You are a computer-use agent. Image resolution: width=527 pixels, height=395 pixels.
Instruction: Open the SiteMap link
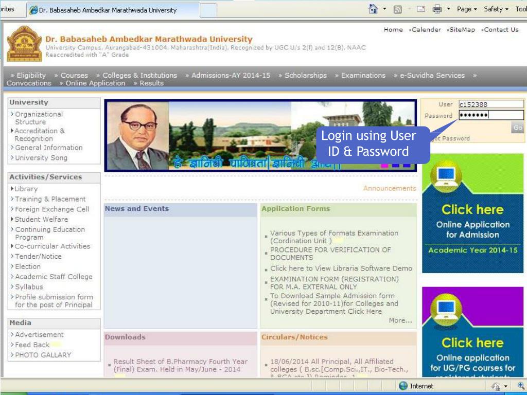tap(462, 29)
